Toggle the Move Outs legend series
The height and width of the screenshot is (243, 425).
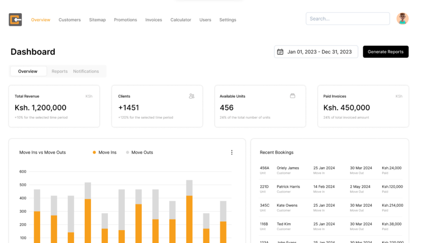[x=139, y=152]
